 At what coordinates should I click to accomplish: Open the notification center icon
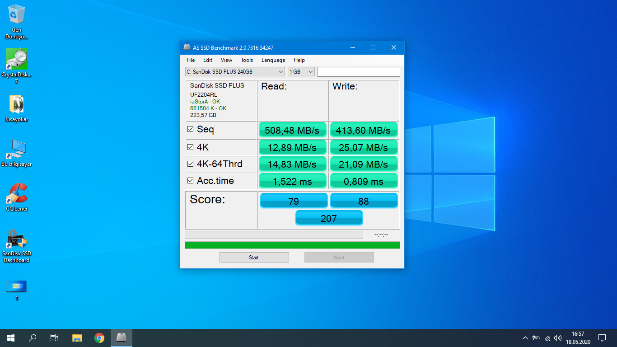tap(602, 338)
